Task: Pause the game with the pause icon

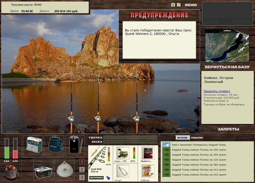Action: point(173,5)
